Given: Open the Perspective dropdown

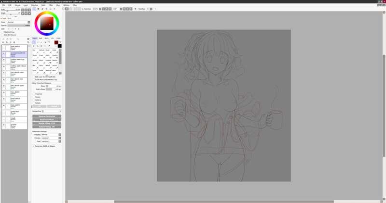Looking at the screenshot, I should point(52,111).
